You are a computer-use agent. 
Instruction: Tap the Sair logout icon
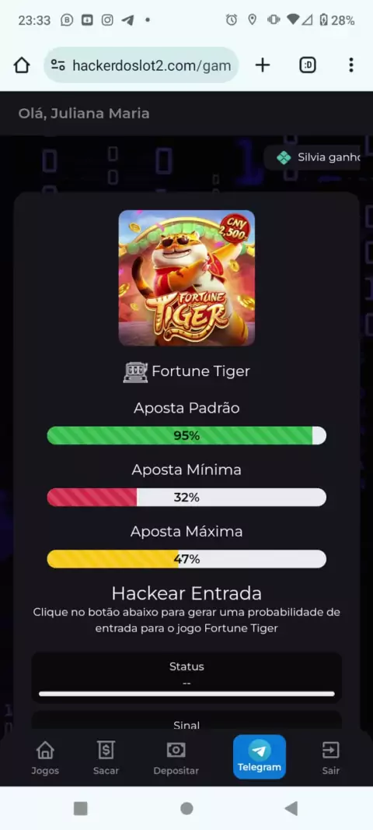coord(331,758)
